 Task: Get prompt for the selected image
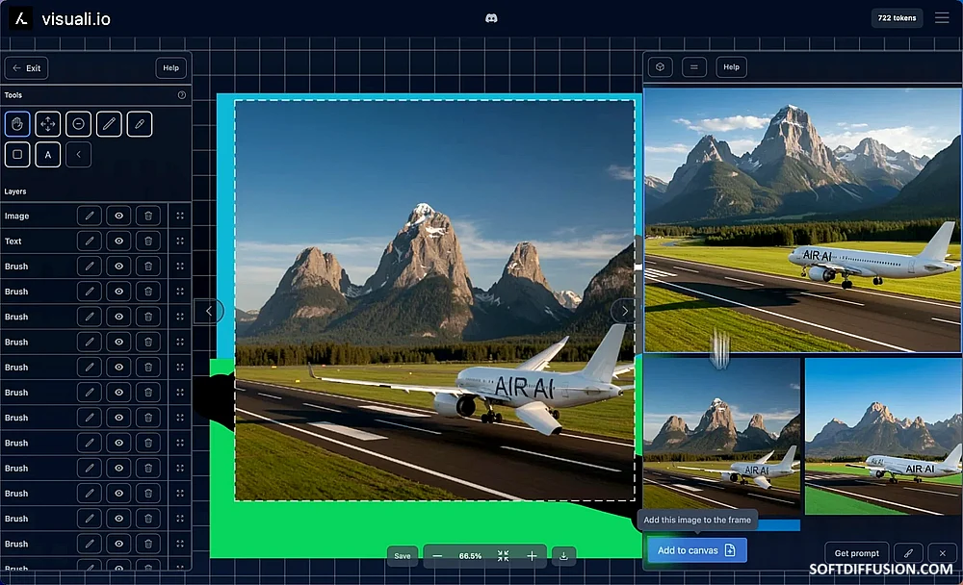(857, 553)
